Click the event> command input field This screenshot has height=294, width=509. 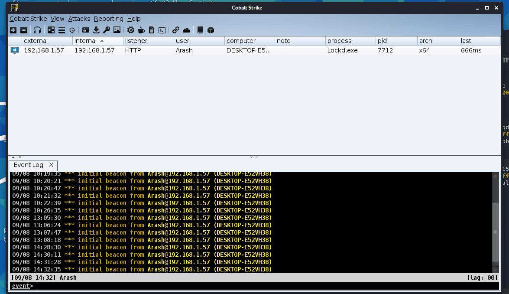tap(268, 286)
